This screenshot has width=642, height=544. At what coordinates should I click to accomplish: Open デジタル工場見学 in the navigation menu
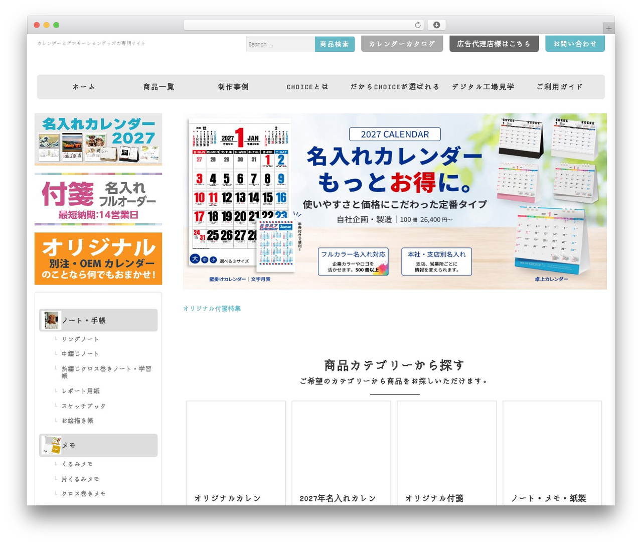483,87
